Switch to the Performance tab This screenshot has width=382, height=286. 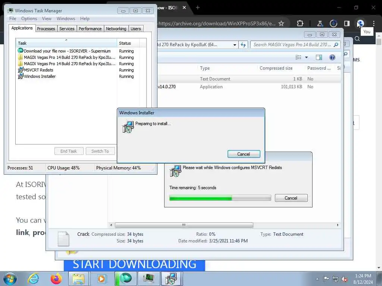[x=90, y=29]
